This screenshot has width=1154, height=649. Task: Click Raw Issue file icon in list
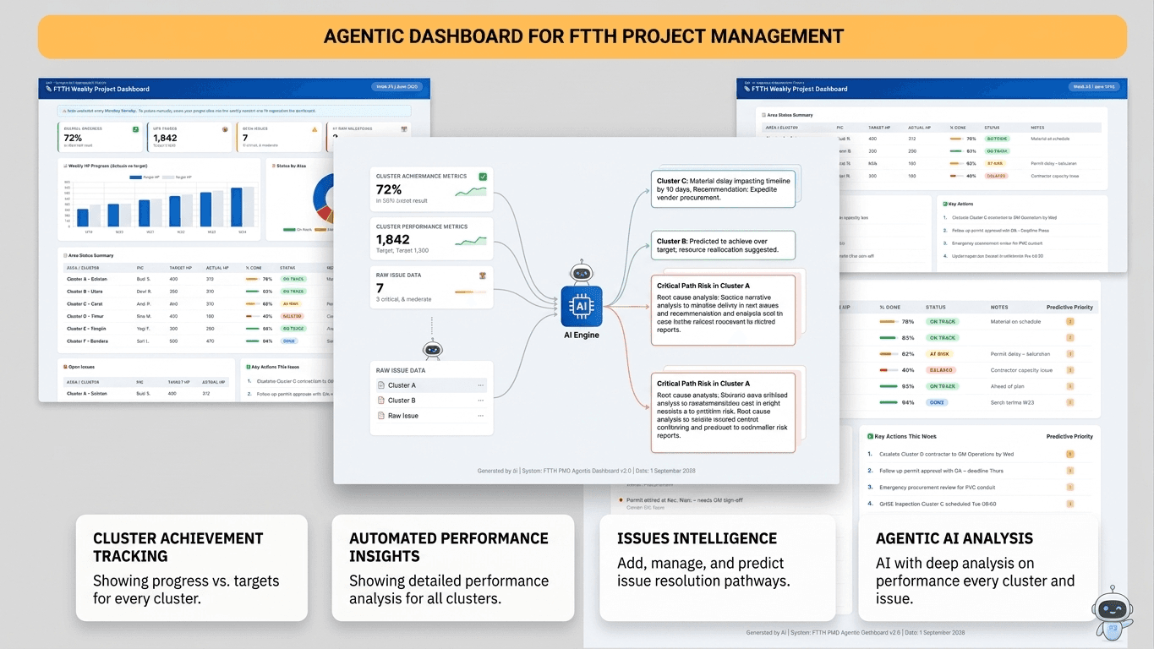tap(381, 416)
